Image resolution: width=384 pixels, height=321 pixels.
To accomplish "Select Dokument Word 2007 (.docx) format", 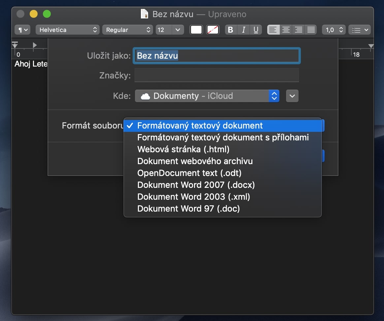I will click(x=196, y=185).
